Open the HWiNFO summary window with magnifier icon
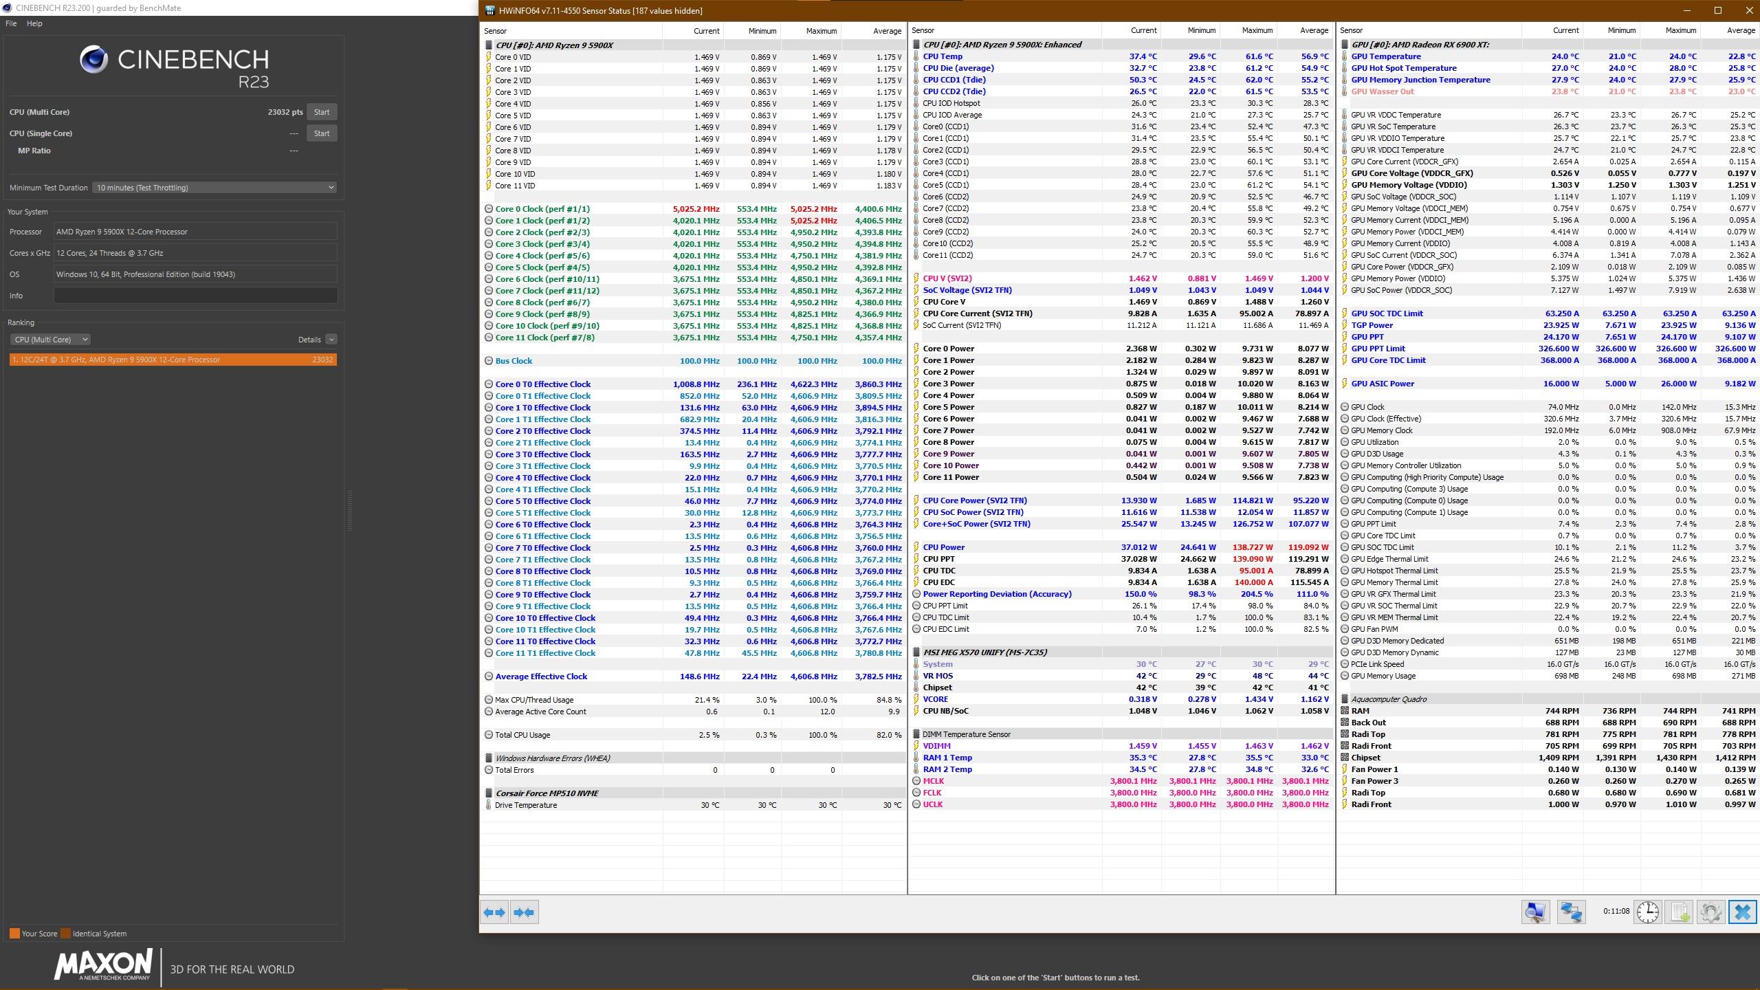Viewport: 1760px width, 990px height. [x=1535, y=912]
